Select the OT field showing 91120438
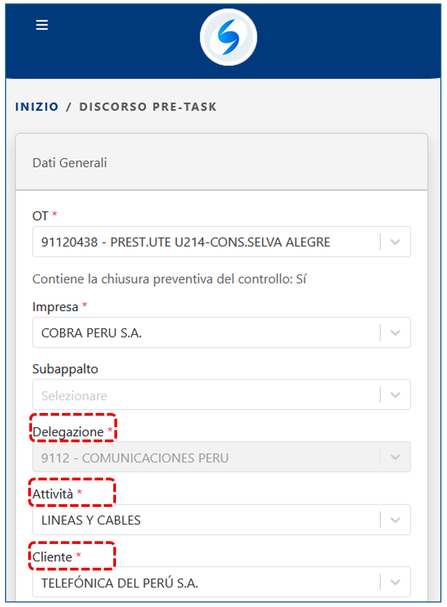Viewport: 447px width, 607px height. (x=186, y=242)
